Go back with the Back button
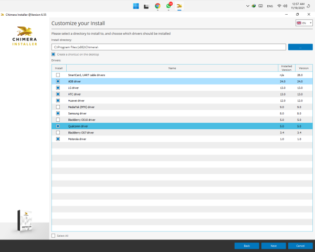Screen dimensions: 315x252 click(x=247, y=246)
